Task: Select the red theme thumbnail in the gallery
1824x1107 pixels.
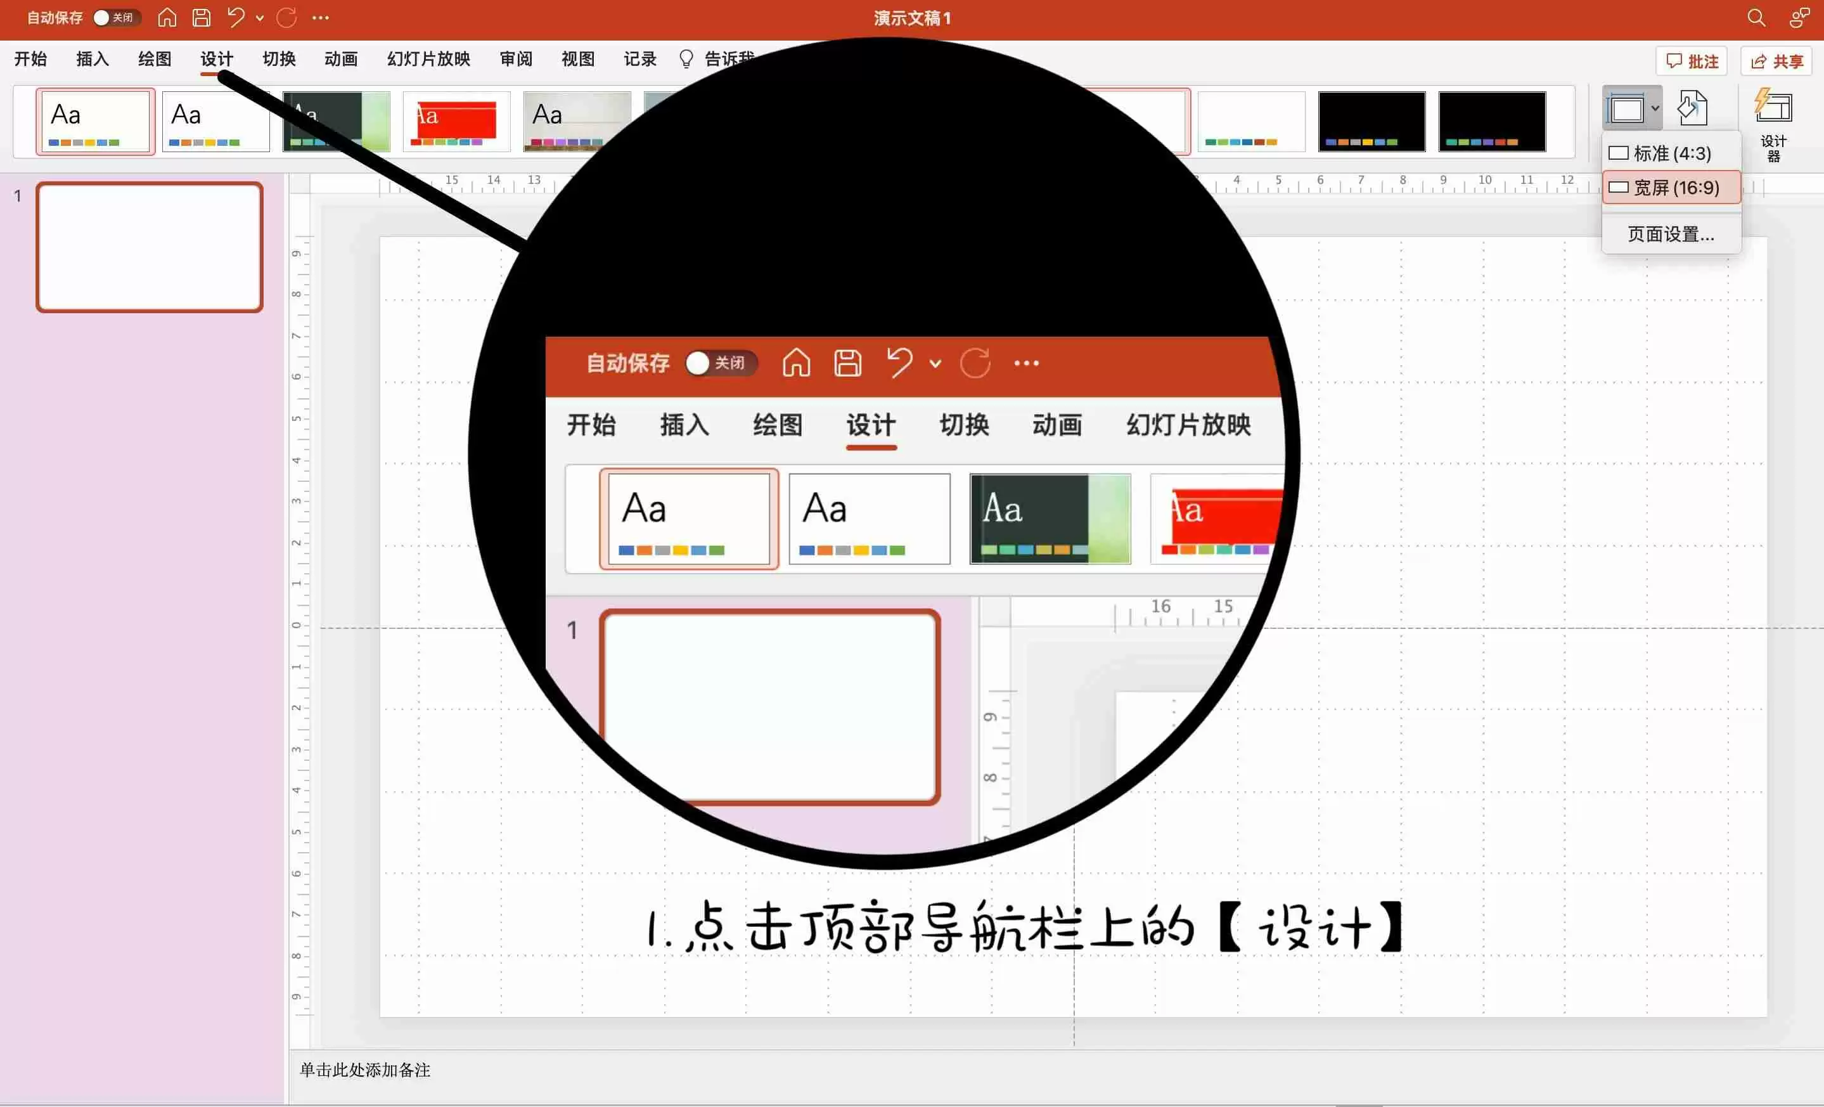Action: (456, 120)
